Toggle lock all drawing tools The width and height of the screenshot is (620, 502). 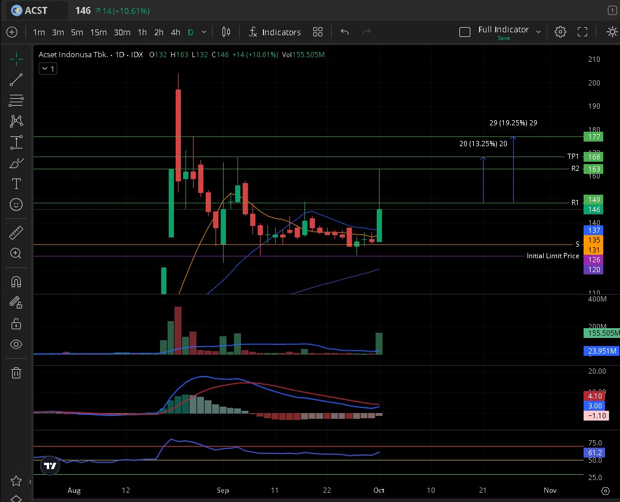16,323
